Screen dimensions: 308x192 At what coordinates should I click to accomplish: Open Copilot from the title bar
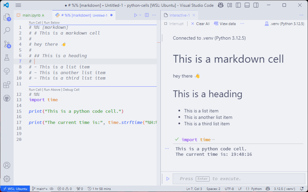(220, 5)
